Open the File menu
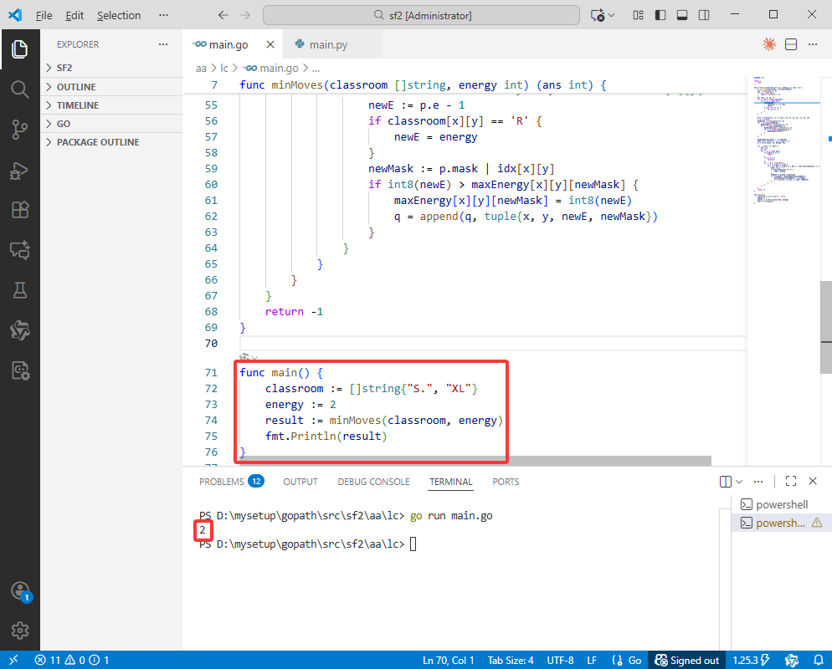The image size is (832, 669). pyautogui.click(x=44, y=15)
